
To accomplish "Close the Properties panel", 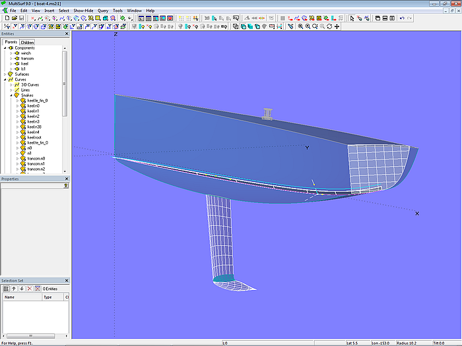I will tap(66, 179).
